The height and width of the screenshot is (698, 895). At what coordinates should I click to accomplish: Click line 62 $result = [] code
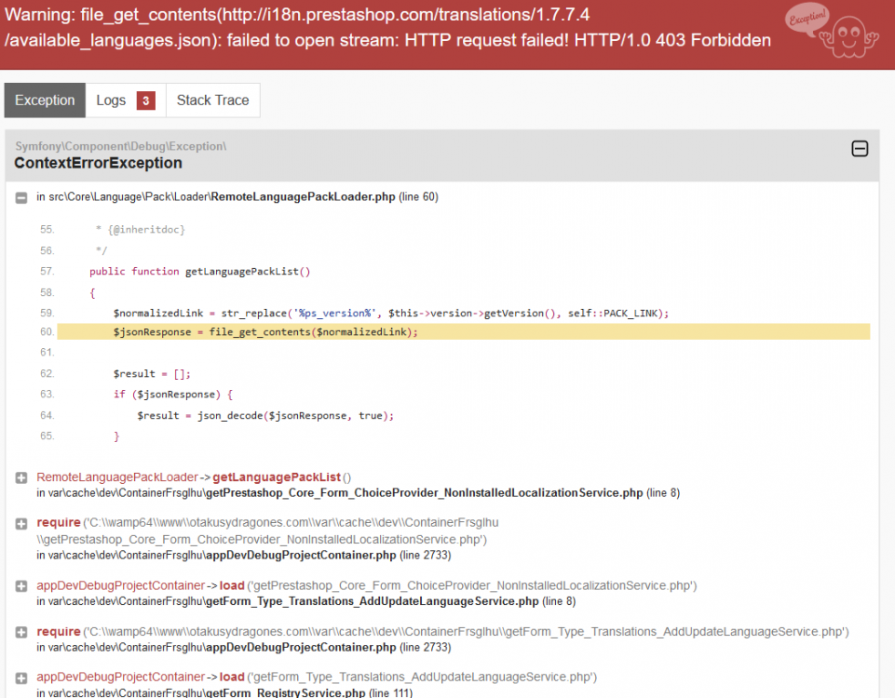[x=152, y=374]
